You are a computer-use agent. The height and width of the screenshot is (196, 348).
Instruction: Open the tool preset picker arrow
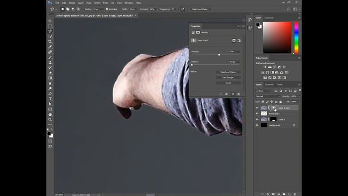pyautogui.click(x=56, y=9)
